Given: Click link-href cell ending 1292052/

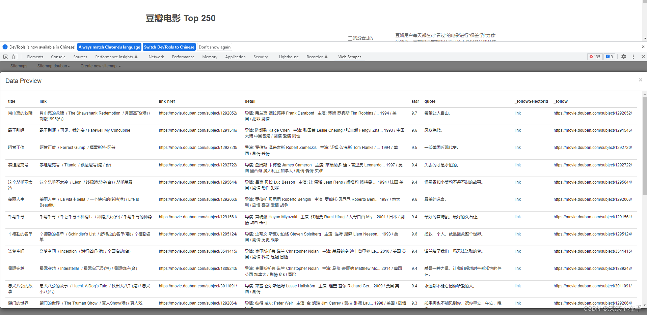Looking at the screenshot, I should [x=198, y=113].
